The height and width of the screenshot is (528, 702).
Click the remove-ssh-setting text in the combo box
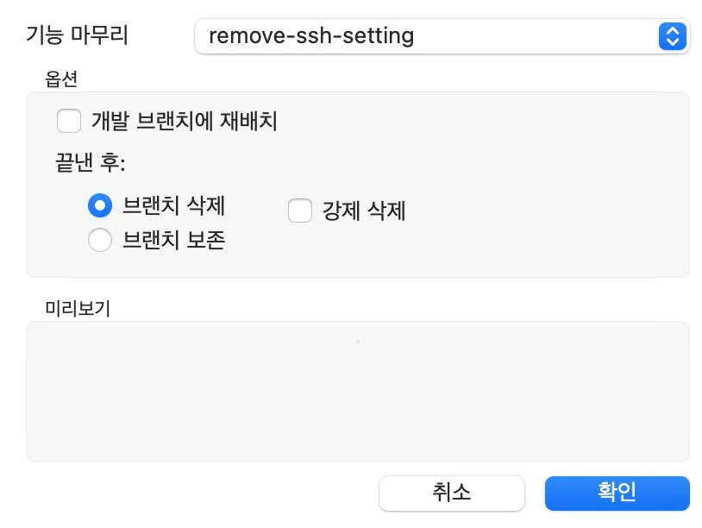tap(311, 36)
